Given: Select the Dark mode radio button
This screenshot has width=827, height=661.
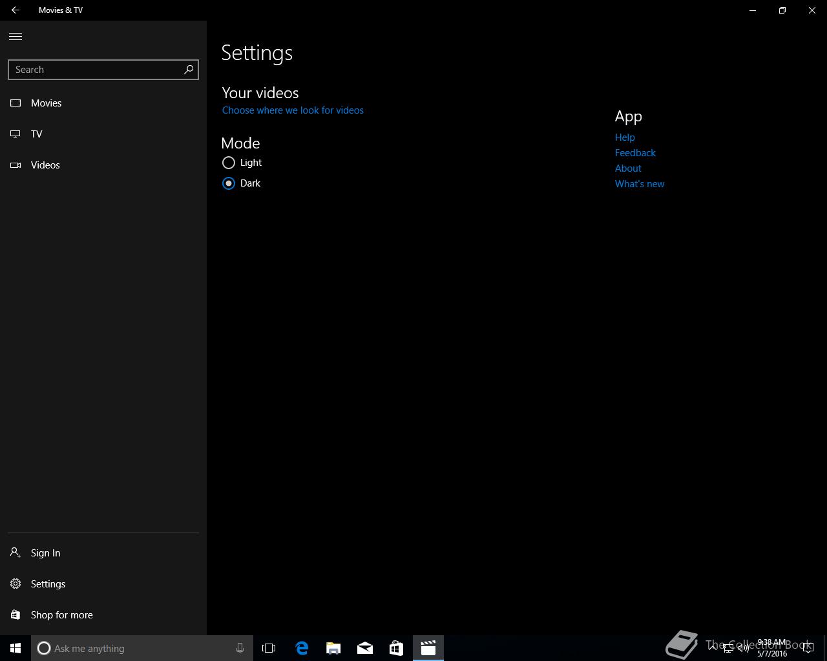Looking at the screenshot, I should tap(229, 183).
